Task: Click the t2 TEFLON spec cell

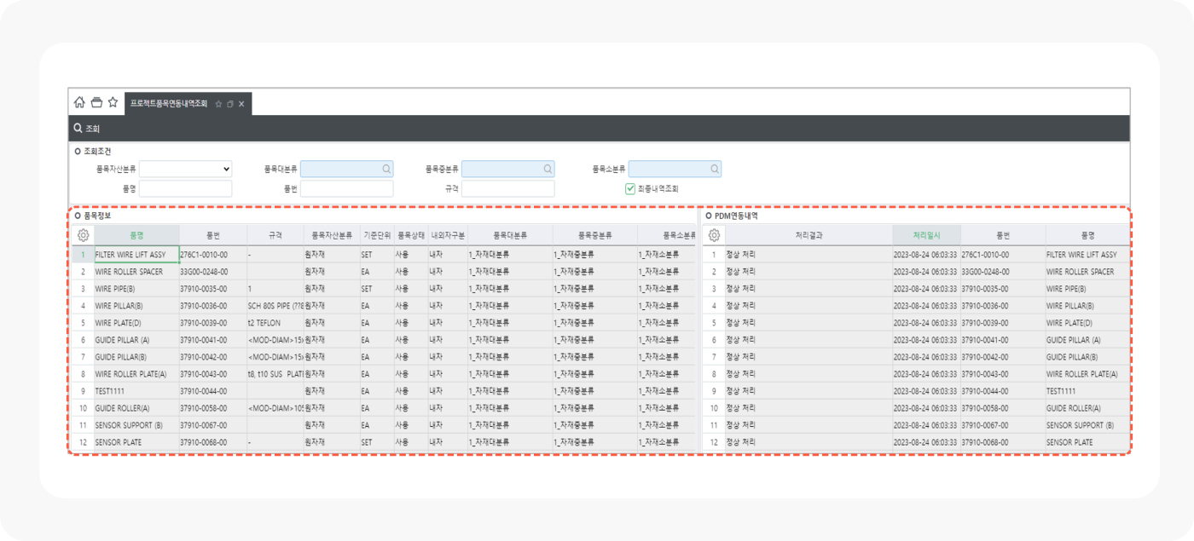Action: click(x=275, y=323)
